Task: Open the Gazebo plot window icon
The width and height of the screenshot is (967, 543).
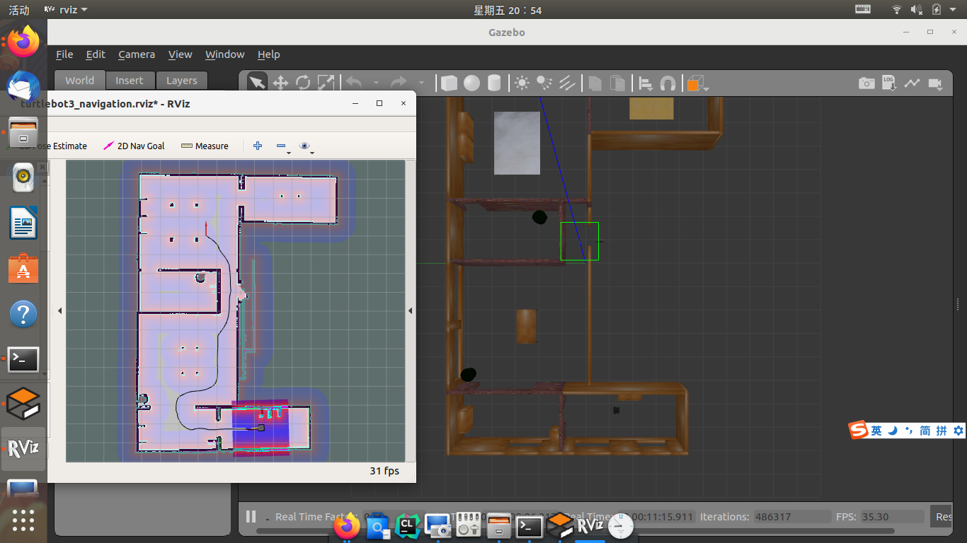Action: [x=912, y=83]
